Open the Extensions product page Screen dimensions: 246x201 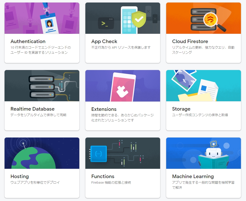click(x=104, y=109)
